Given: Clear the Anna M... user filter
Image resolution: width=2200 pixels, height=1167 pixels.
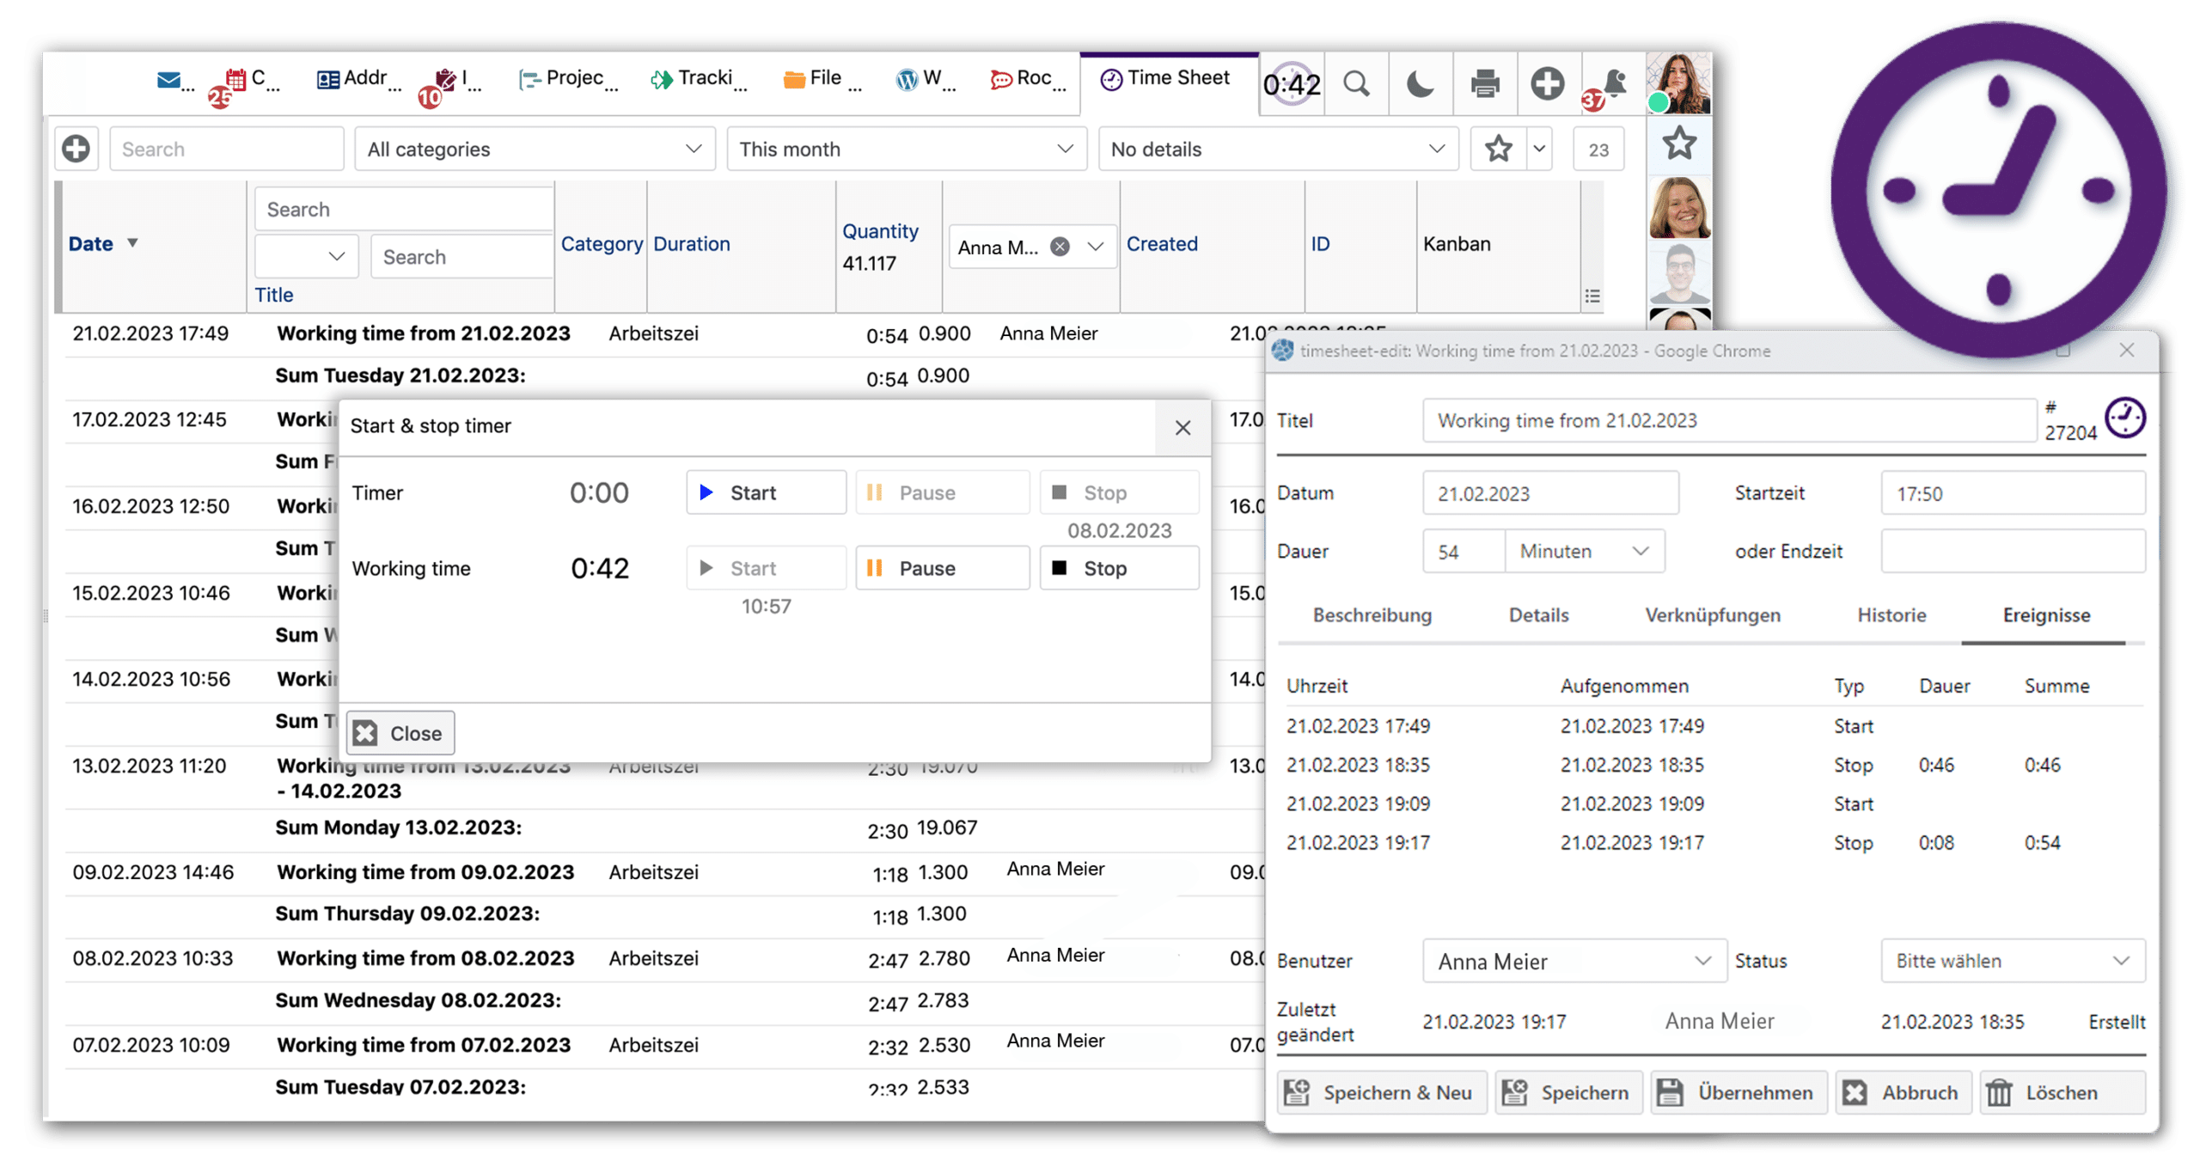Looking at the screenshot, I should pos(1060,247).
